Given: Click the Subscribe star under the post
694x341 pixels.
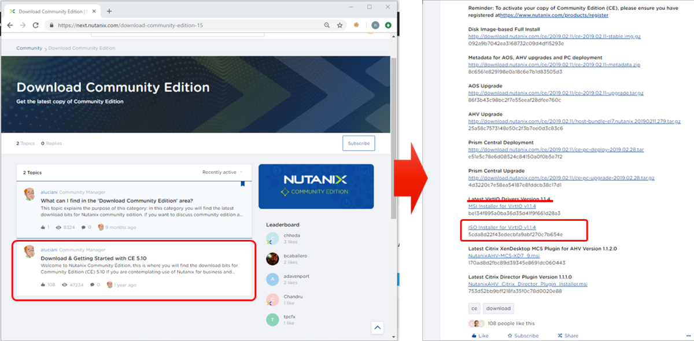Looking at the screenshot, I should pyautogui.click(x=523, y=336).
